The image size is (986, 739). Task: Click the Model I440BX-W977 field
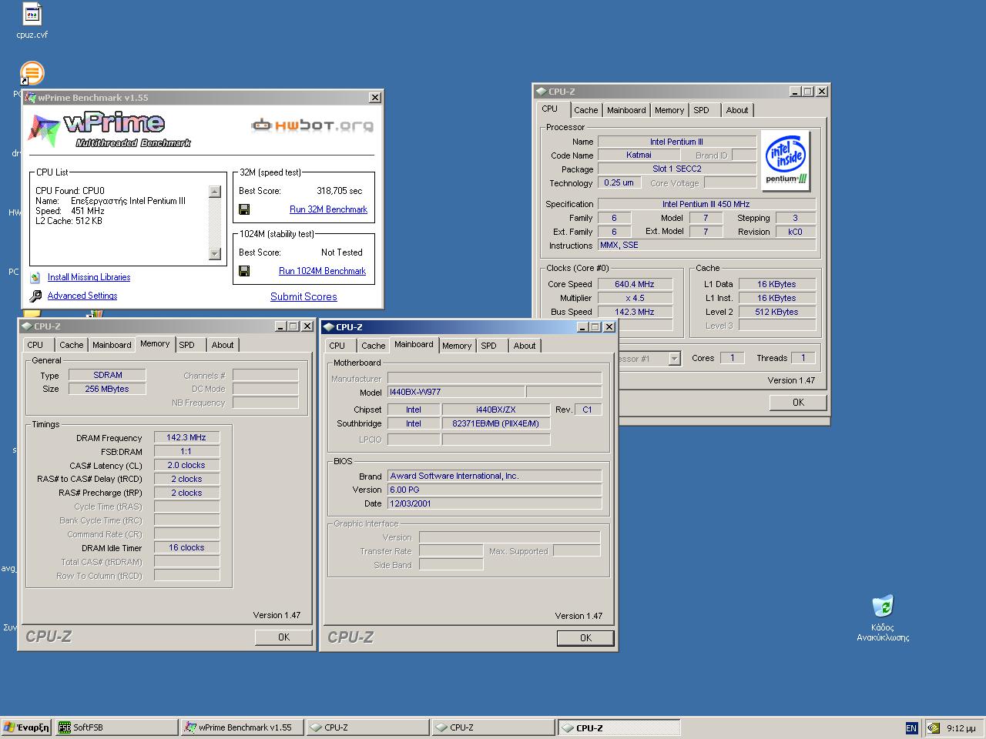tap(456, 392)
